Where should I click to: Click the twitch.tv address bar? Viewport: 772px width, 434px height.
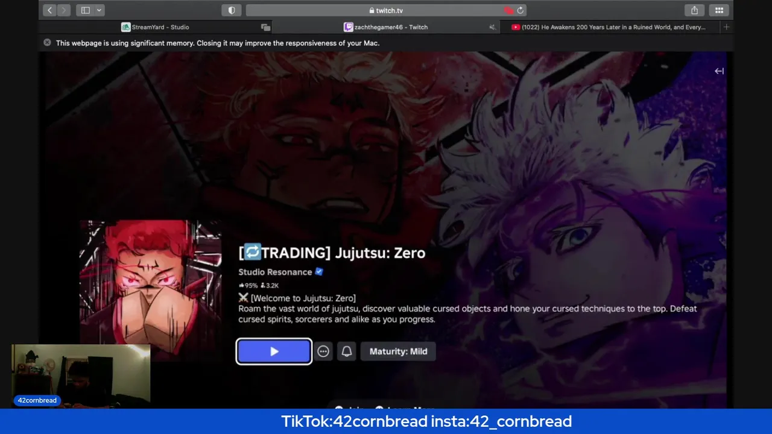(x=386, y=10)
